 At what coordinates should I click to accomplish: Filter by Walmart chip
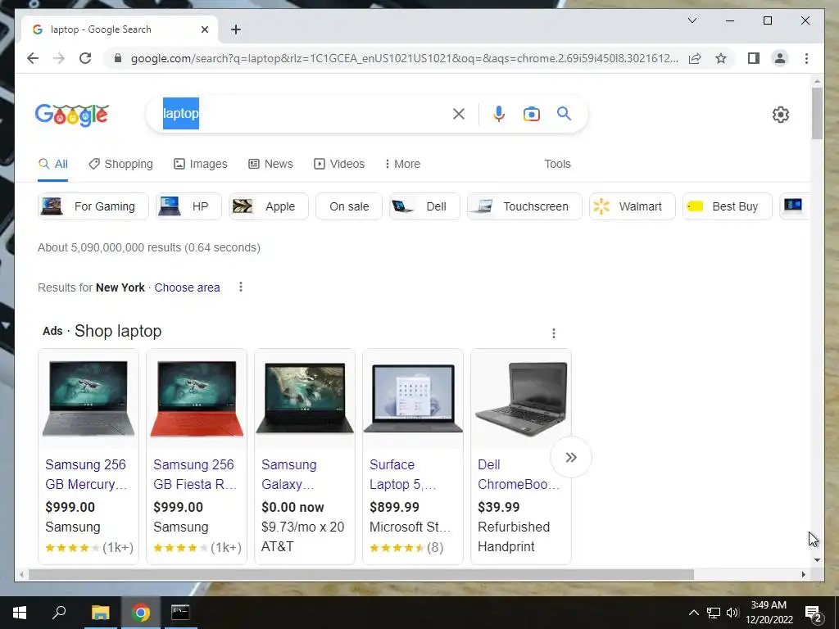coord(633,206)
